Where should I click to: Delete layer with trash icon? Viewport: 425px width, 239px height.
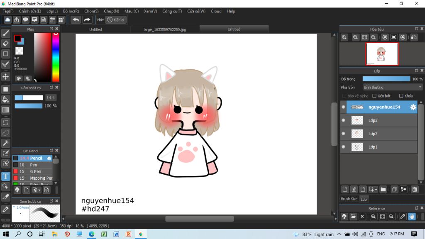pyautogui.click(x=415, y=189)
